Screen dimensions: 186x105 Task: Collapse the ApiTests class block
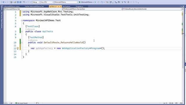click(22, 32)
